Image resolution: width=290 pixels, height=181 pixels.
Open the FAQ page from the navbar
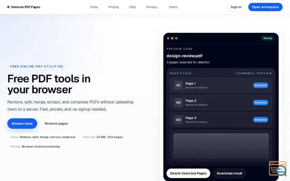click(x=132, y=7)
